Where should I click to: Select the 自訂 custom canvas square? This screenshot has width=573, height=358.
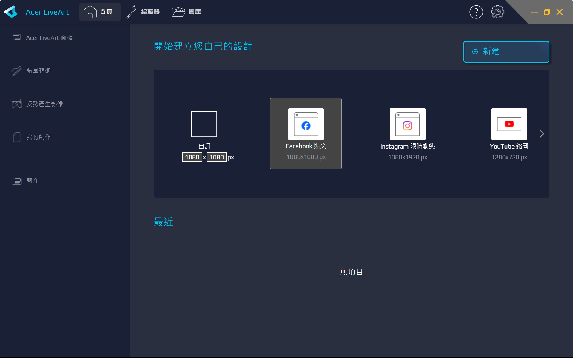204,124
